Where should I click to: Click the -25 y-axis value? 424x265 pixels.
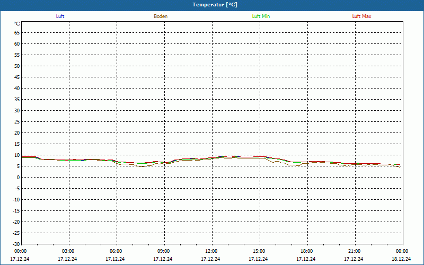[16, 233]
